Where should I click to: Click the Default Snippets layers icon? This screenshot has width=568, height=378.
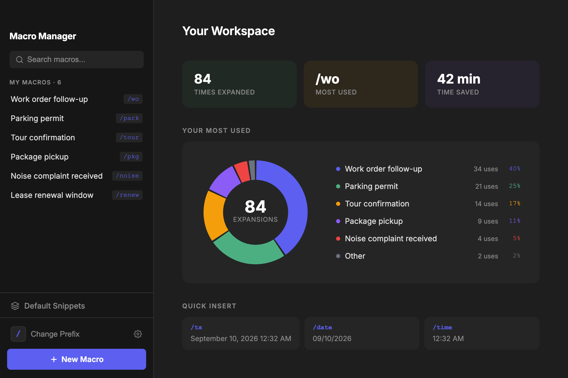click(15, 306)
